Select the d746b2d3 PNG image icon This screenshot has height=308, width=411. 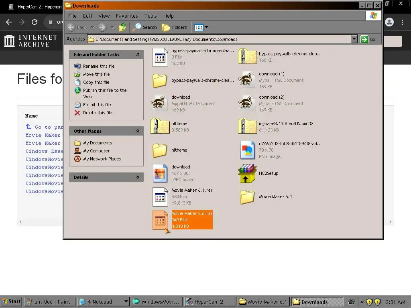[x=248, y=150]
